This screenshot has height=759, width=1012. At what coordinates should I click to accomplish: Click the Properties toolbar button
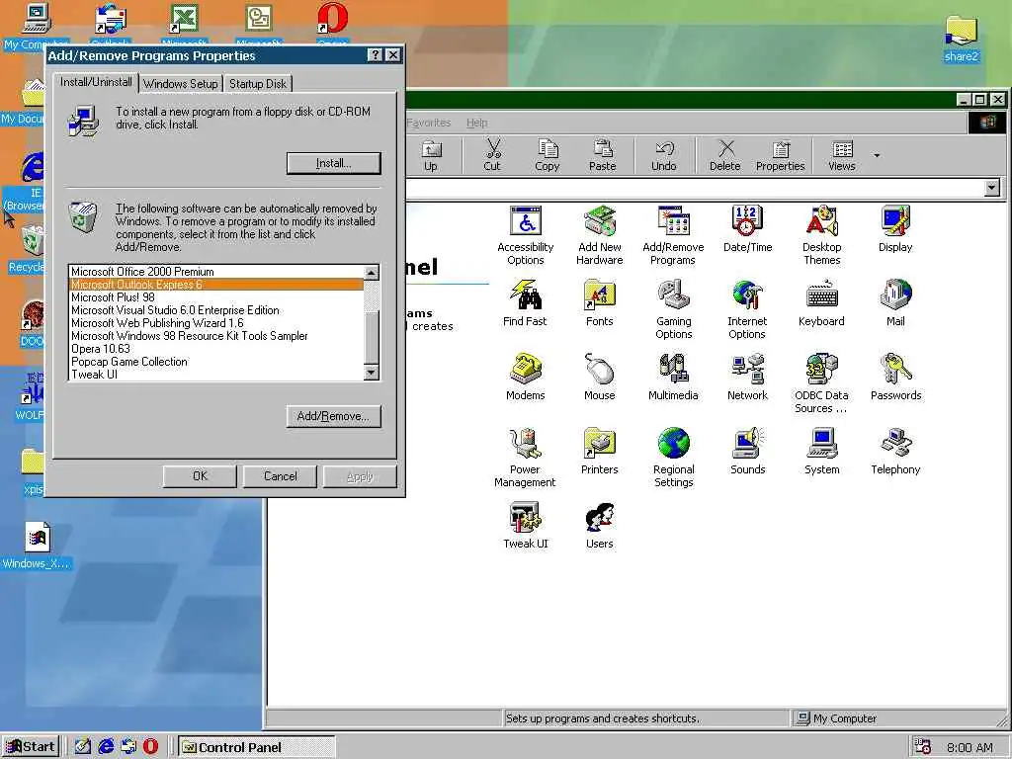(x=781, y=156)
